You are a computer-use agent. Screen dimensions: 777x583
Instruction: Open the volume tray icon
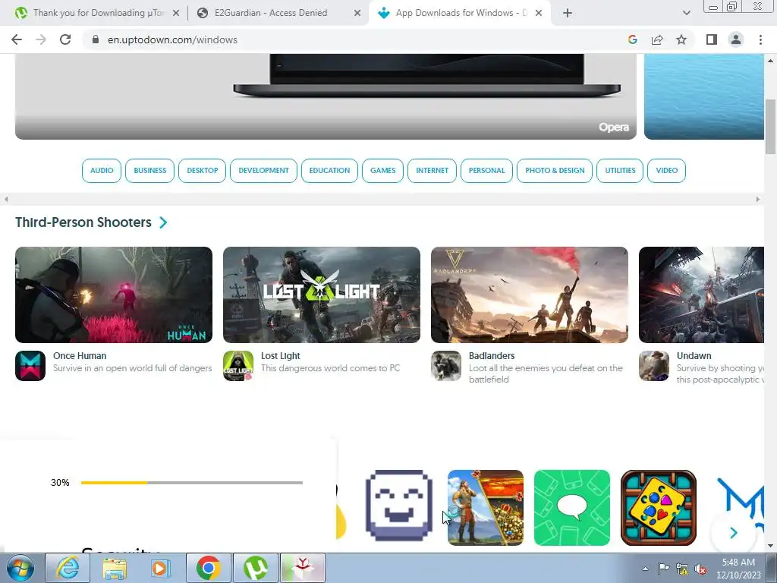click(700, 569)
